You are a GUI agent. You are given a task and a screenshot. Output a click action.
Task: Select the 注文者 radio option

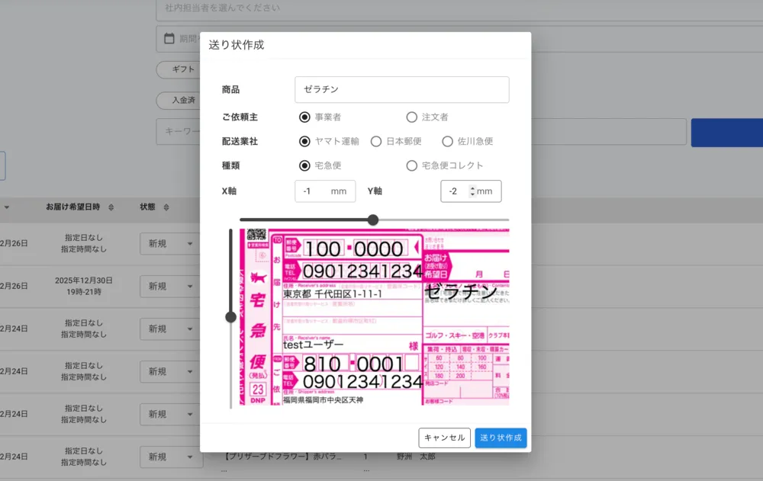411,117
